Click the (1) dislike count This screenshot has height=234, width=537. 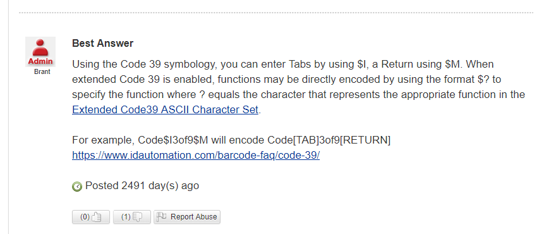pos(126,217)
